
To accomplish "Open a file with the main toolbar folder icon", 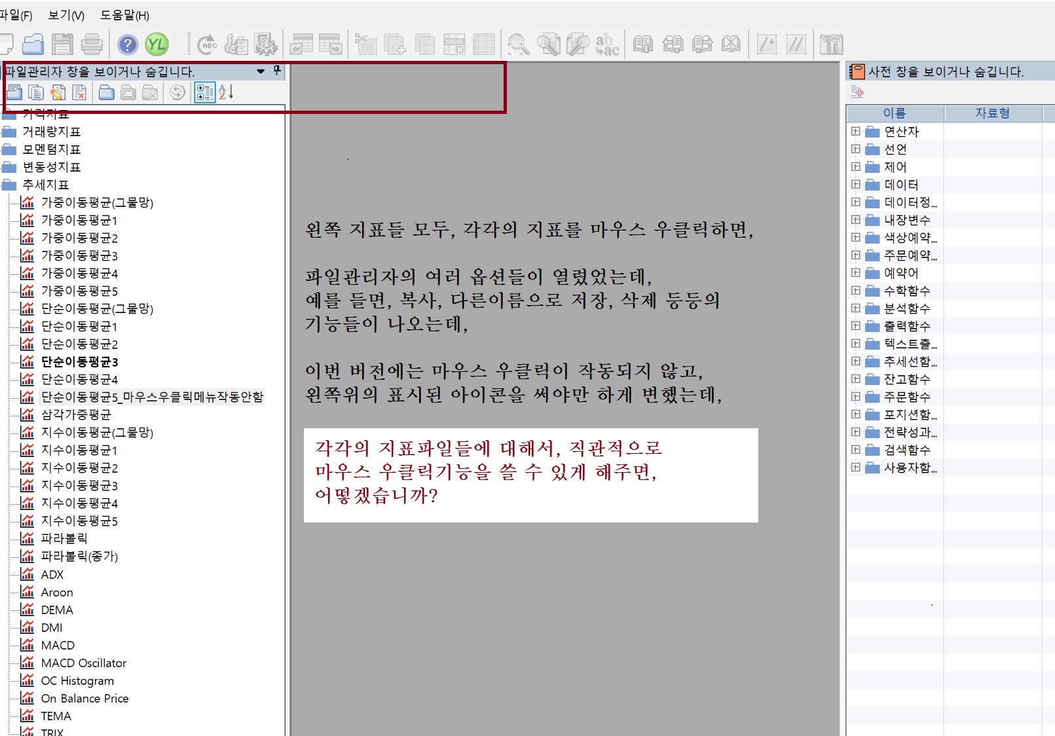I will [33, 45].
